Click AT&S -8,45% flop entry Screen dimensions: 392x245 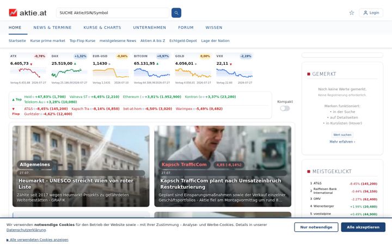pyautogui.click(x=46, y=109)
